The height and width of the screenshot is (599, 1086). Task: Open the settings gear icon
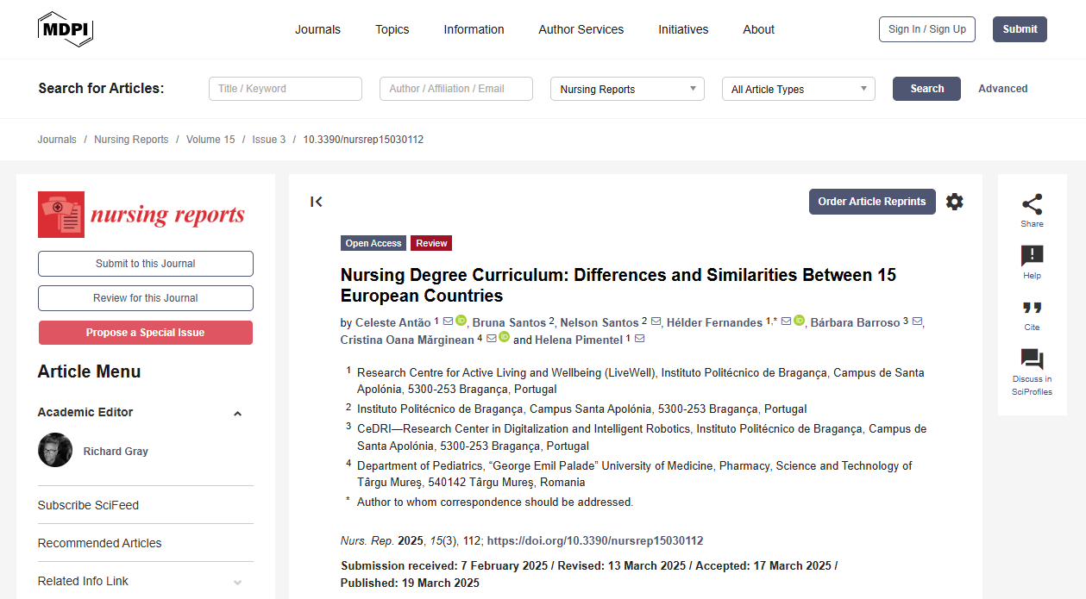point(954,202)
